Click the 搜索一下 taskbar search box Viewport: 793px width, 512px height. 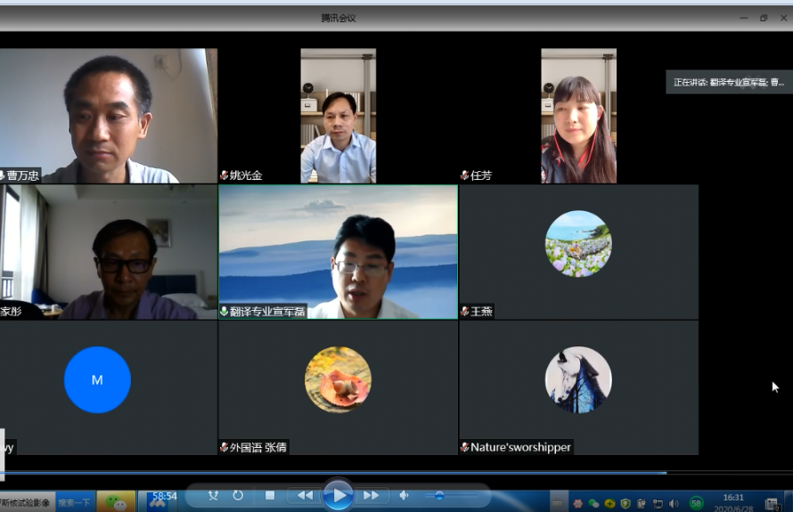tap(75, 503)
